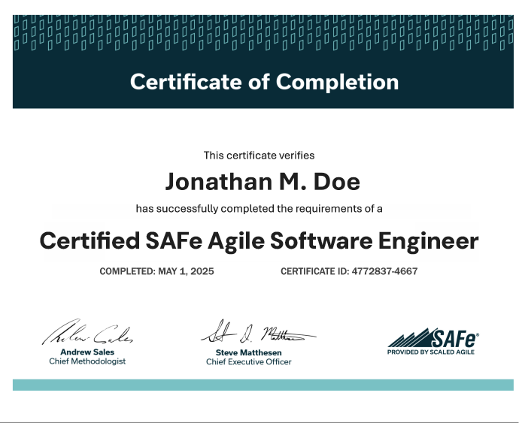The image size is (519, 423).
Task: Click the 'Certified SAFe Agile Software Engineer' heading
Action: (259, 241)
